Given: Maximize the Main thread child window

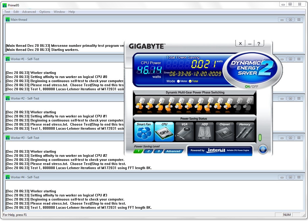Looking at the screenshot, I should (290, 20).
